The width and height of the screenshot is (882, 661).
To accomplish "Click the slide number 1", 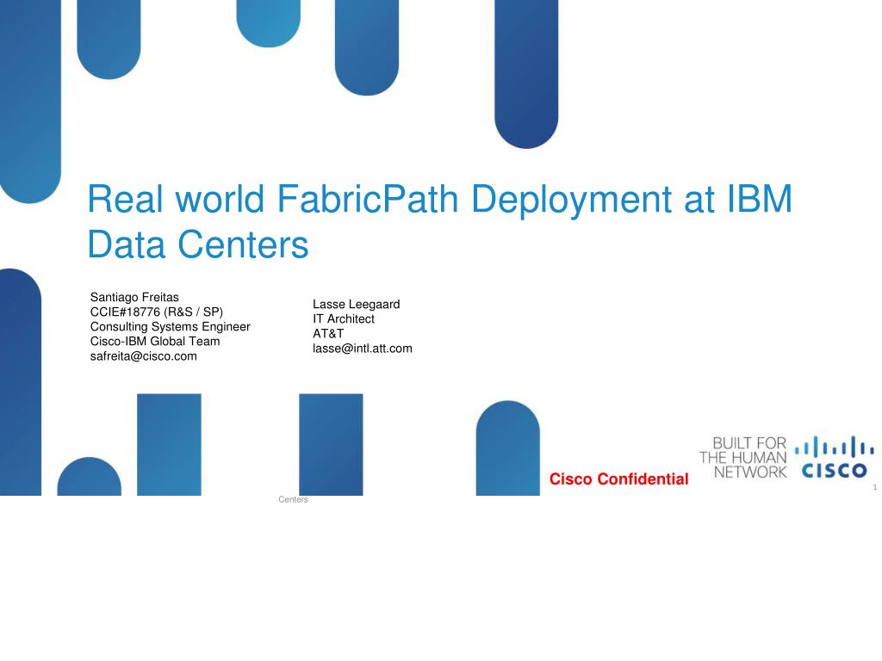I will 875,487.
